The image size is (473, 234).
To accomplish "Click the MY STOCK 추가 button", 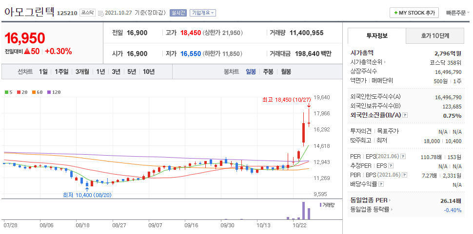I will coord(414,13).
